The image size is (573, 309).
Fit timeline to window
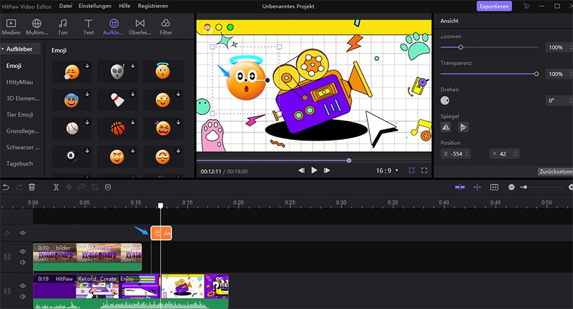click(494, 187)
